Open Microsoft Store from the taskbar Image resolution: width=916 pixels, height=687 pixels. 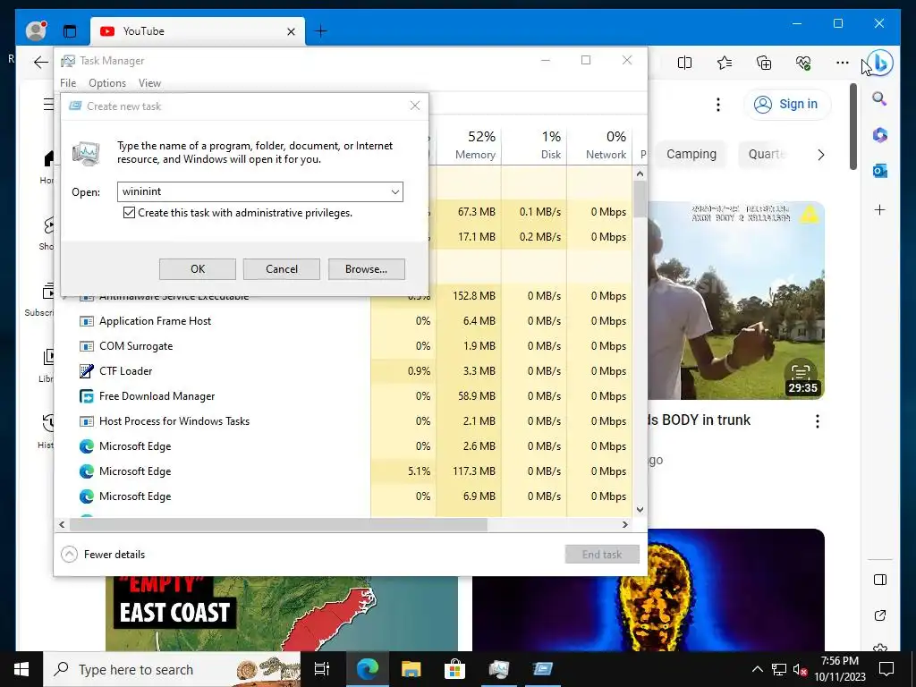454,669
